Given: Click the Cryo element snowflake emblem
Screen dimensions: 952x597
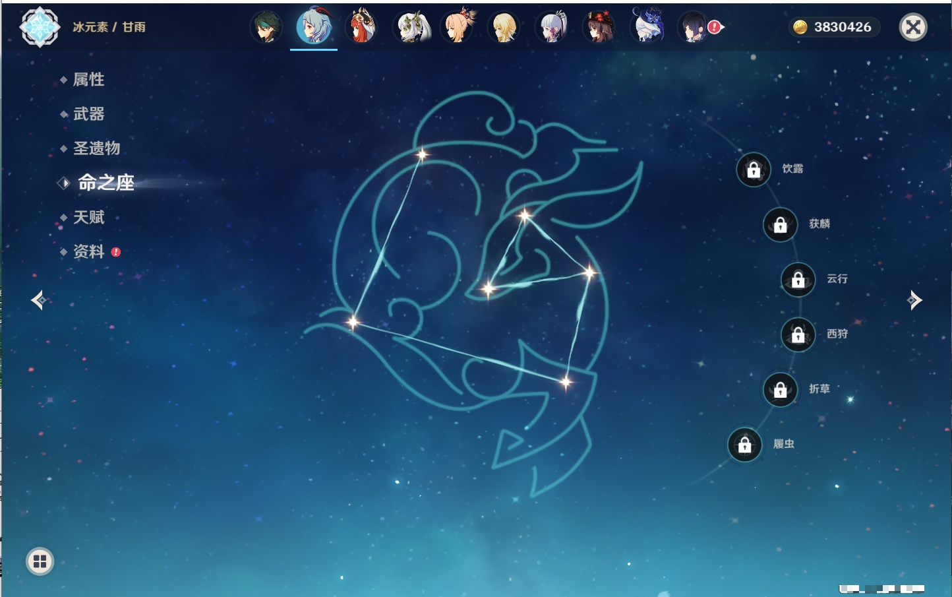Looking at the screenshot, I should click(x=40, y=27).
